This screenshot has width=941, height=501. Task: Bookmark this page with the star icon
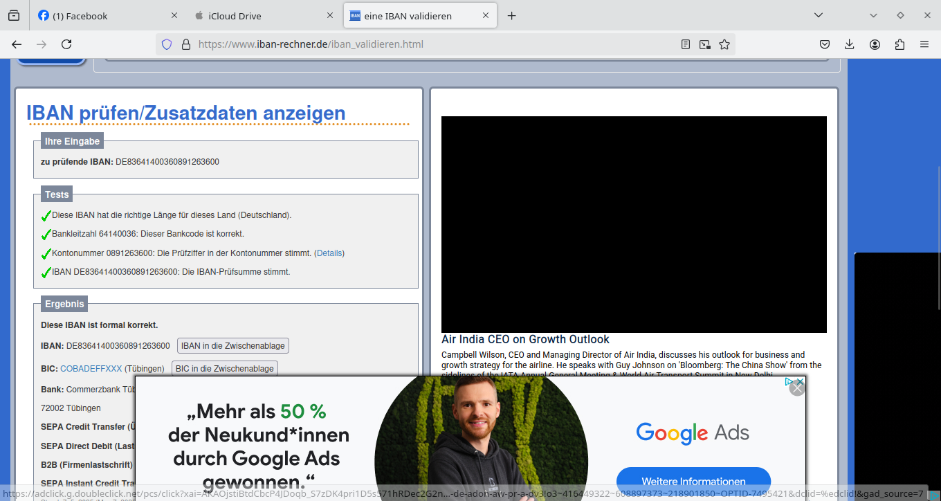[724, 44]
